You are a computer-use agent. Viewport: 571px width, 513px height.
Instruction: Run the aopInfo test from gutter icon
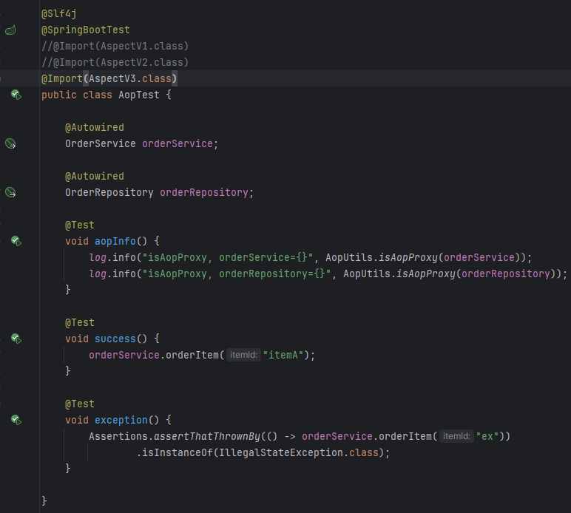16,241
